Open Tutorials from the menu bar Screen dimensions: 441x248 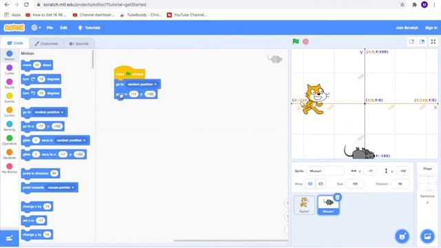point(89,28)
